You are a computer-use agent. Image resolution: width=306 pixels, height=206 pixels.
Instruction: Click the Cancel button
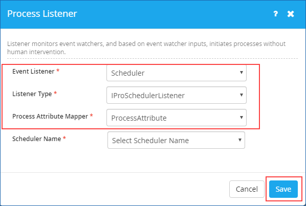[x=247, y=189]
